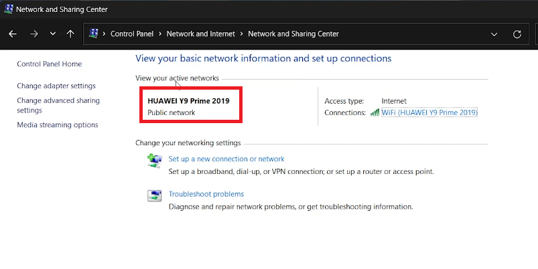Image resolution: width=538 pixels, height=269 pixels.
Task: Open Media streaming options
Action: pos(58,125)
